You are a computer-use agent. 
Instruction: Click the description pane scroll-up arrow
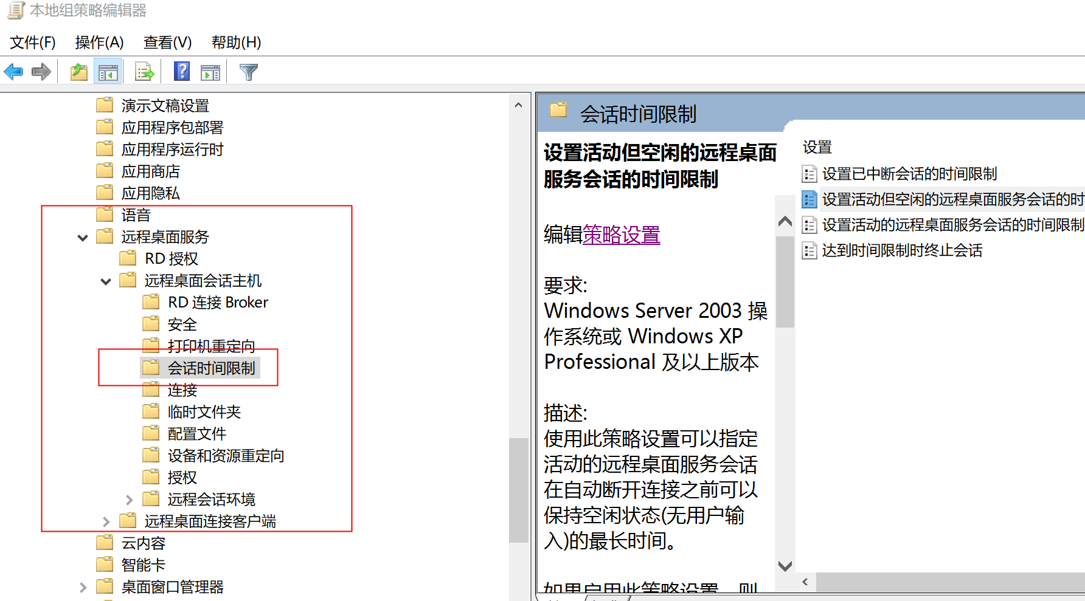coord(785,222)
